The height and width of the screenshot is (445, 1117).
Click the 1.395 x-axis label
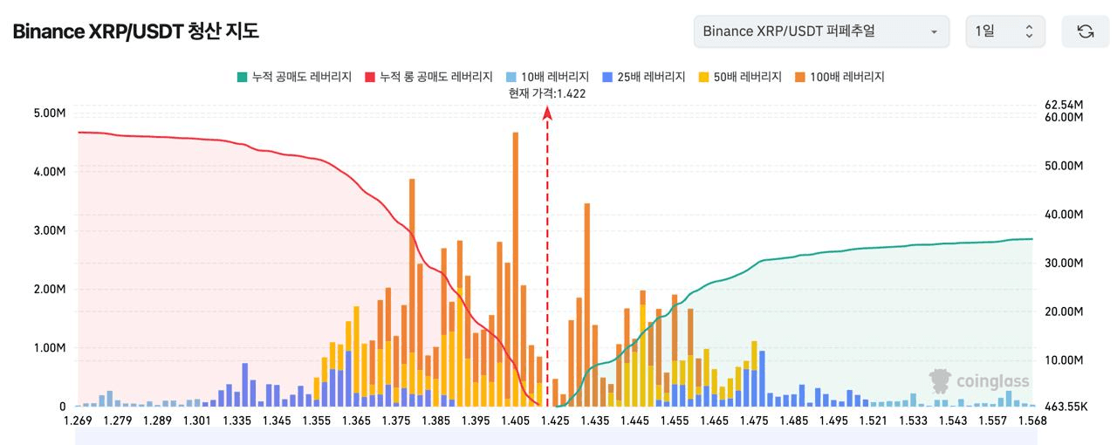click(476, 421)
